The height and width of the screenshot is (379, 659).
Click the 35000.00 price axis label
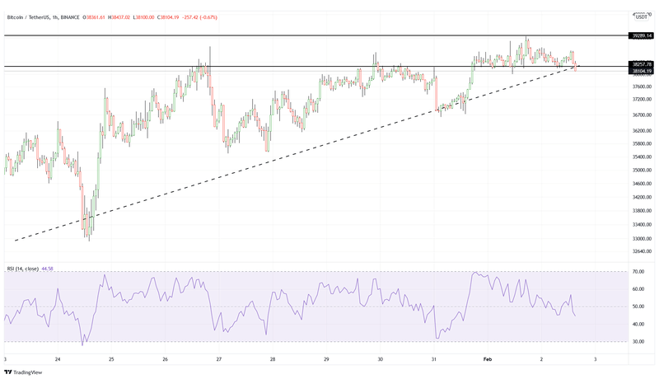[643, 171]
